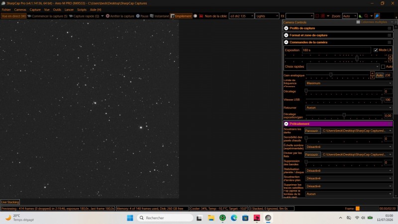Click the Rechercher taskbar search box
Screen dimensions: 398x224
165,218
